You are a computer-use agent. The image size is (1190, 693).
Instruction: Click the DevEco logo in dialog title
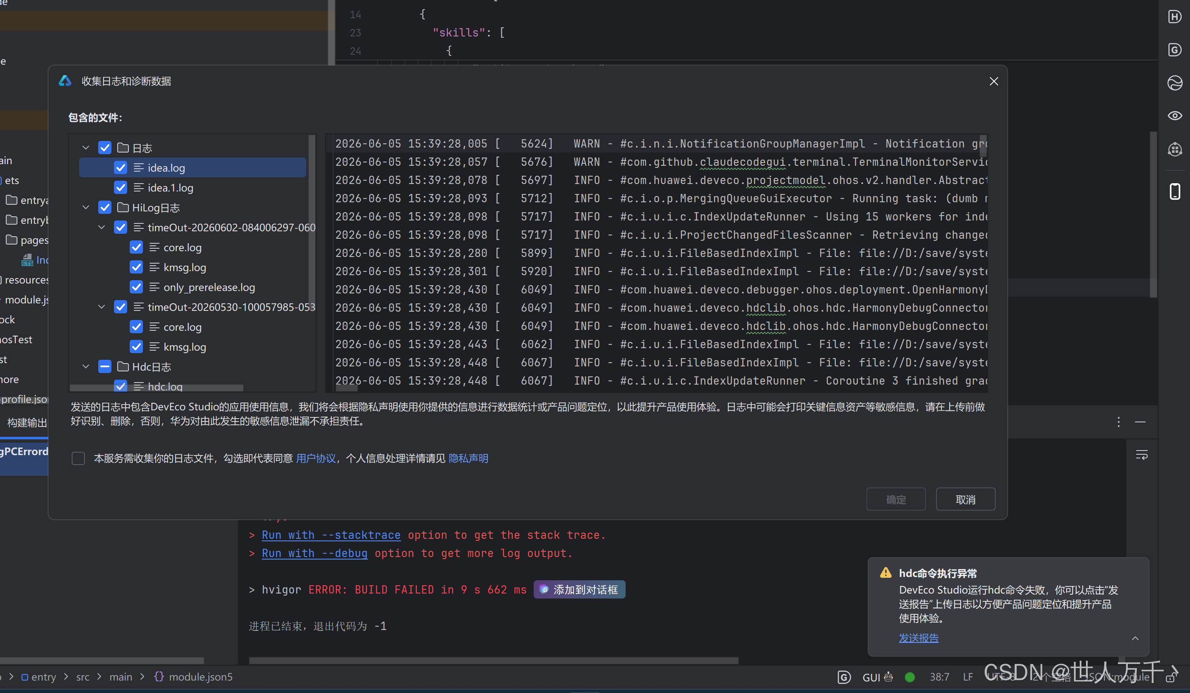65,81
